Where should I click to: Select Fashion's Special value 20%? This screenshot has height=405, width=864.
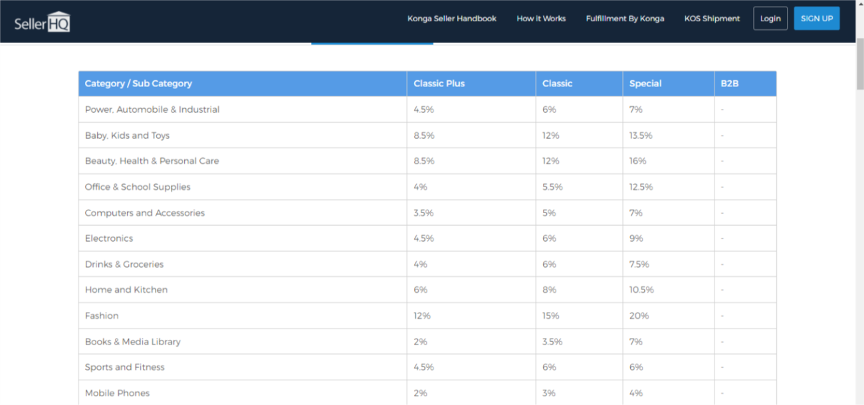[639, 316]
